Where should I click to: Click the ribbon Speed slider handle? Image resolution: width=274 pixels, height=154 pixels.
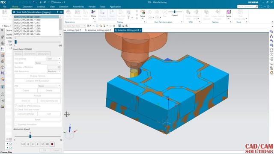point(174,12)
